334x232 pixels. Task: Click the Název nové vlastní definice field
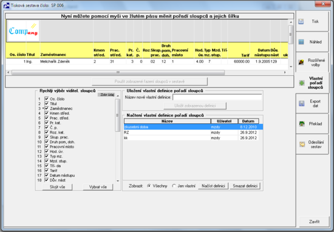click(x=217, y=97)
